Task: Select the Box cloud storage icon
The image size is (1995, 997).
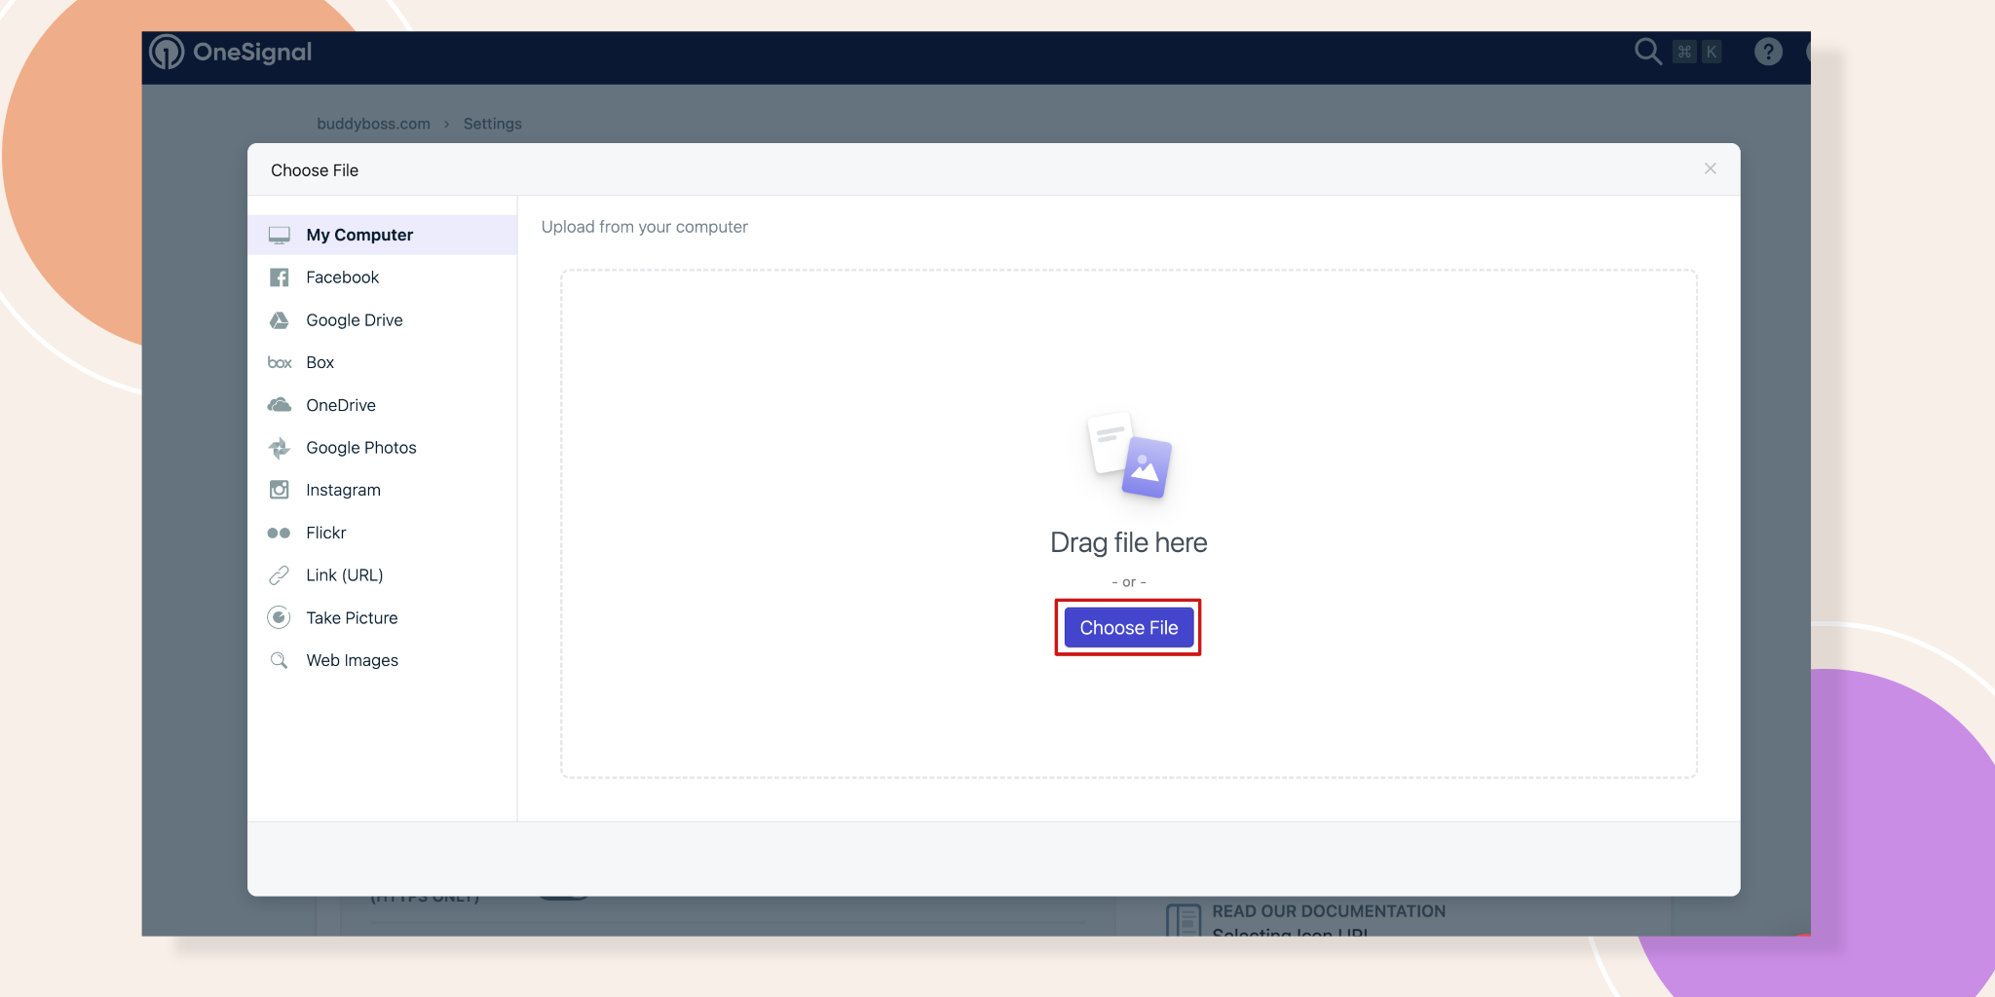Action: click(x=280, y=362)
